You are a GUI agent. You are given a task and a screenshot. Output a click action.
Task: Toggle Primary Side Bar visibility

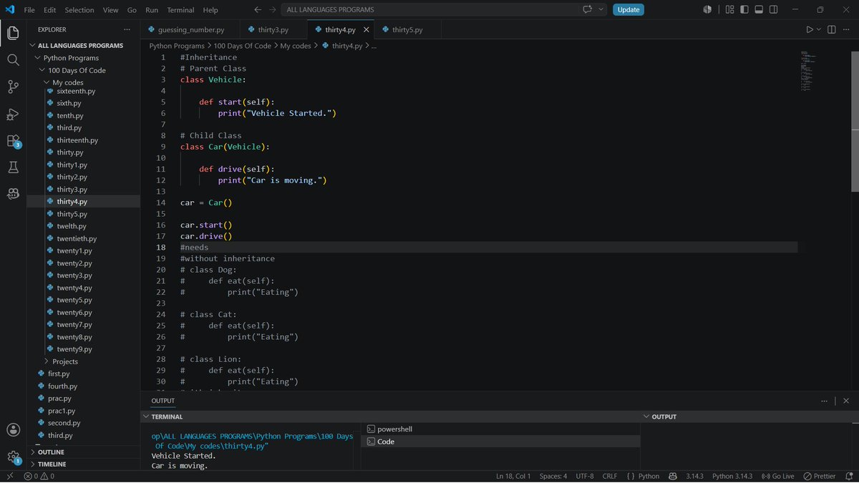click(x=744, y=10)
